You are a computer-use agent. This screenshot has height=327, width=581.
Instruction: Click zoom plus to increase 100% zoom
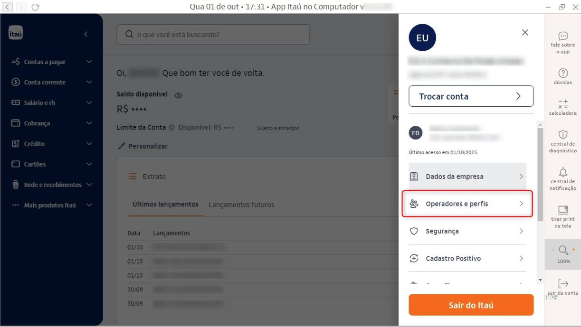[573, 250]
